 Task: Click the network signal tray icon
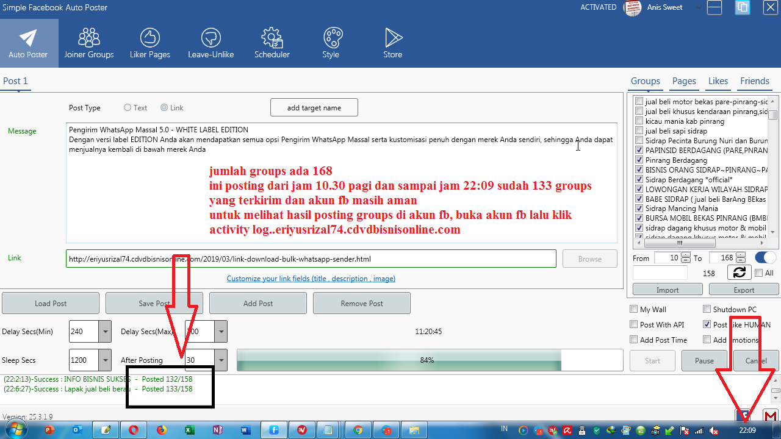tap(699, 432)
